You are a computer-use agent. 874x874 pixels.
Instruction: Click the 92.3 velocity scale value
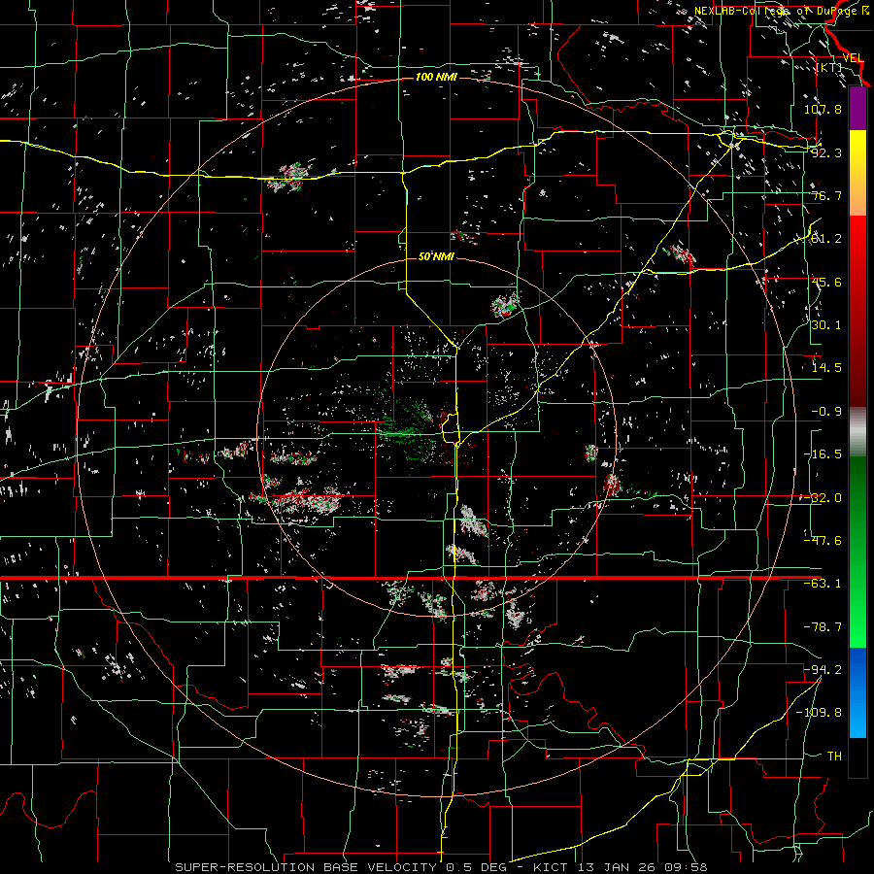click(826, 152)
